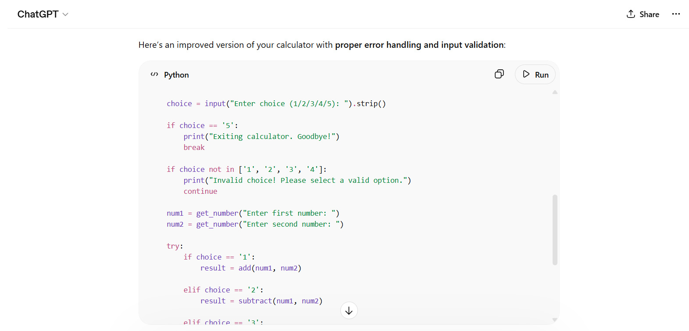This screenshot has height=331, width=689.
Task: Open the ChatGPT model selector dropdown
Action: coord(43,14)
